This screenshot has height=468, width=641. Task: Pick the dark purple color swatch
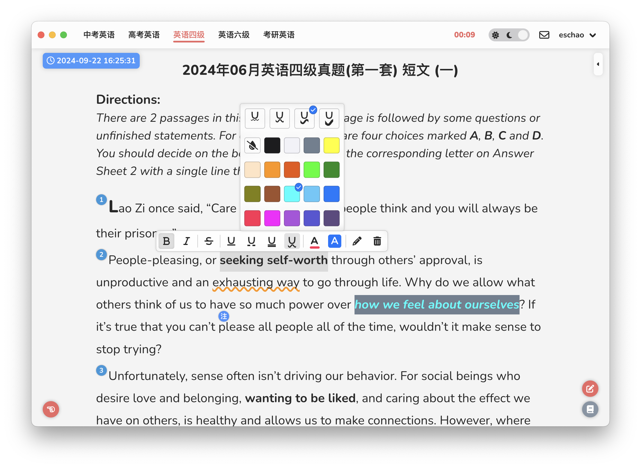[331, 218]
